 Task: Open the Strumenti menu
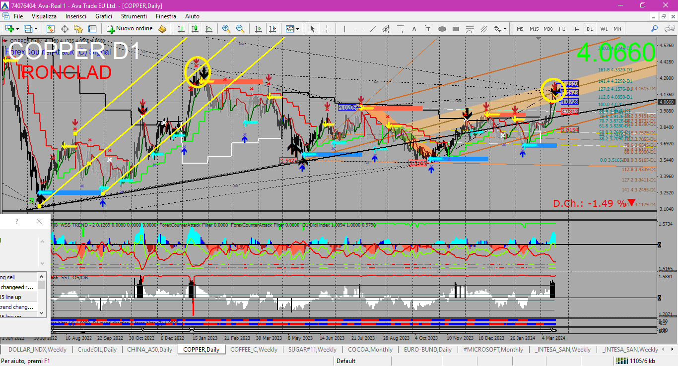(x=134, y=16)
